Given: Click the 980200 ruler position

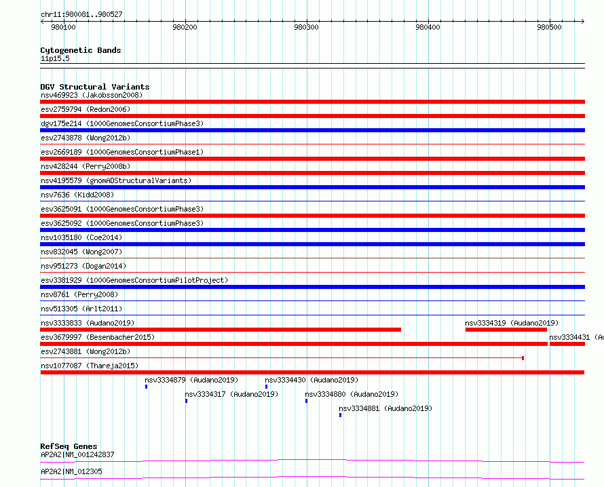Looking at the screenshot, I should pyautogui.click(x=185, y=27).
